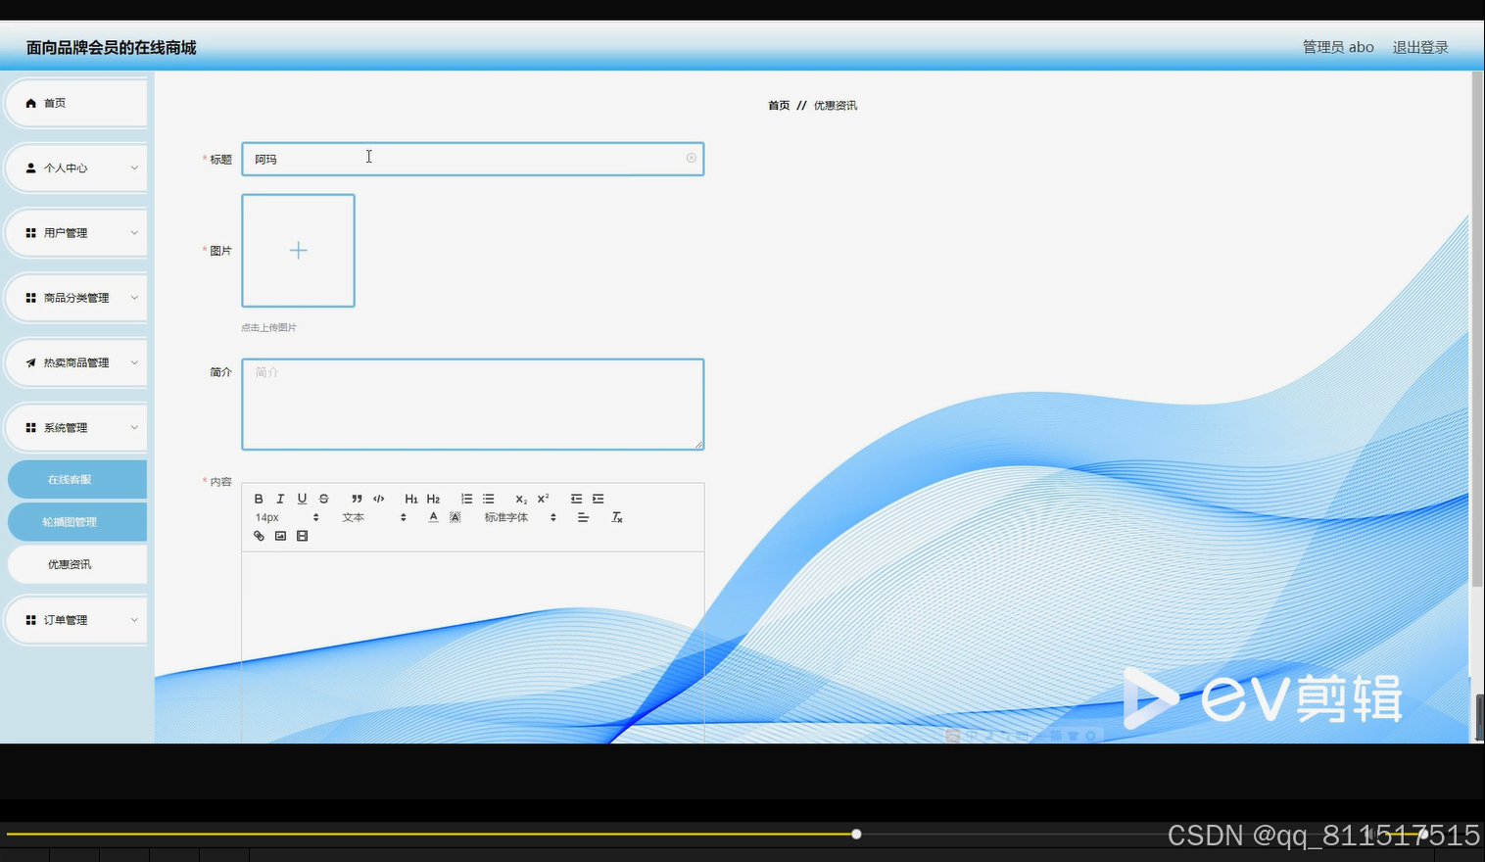Clear text formatting in the editor
The image size is (1485, 862).
pos(617,517)
